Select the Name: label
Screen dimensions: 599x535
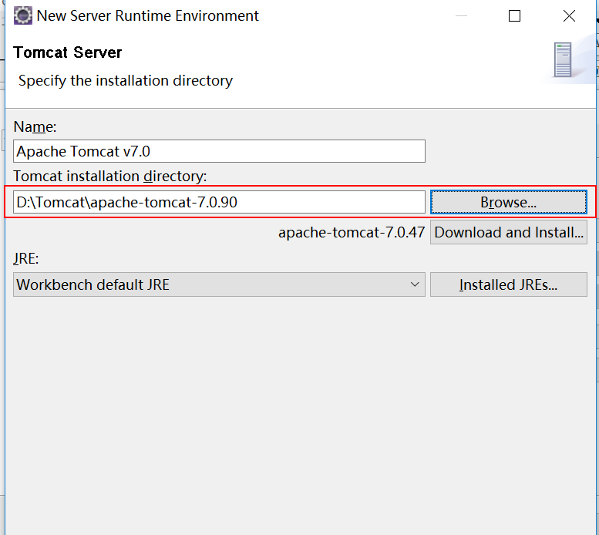tap(35, 126)
